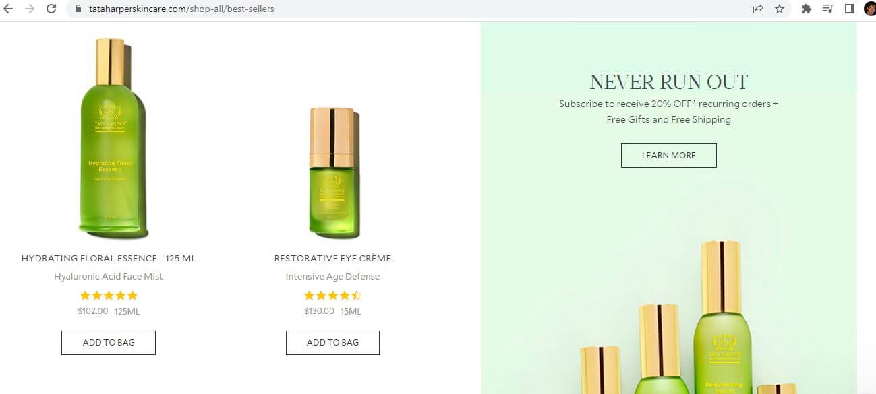Open the browser extensions puzzle icon
Image resolution: width=876 pixels, height=394 pixels.
point(806,9)
